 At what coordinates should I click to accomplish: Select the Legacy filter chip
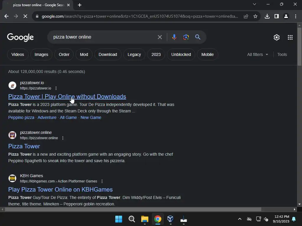pos(134,54)
